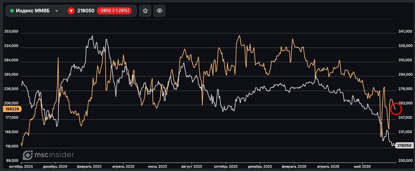Click the -2850 (-1.29%) change badge

[115, 11]
